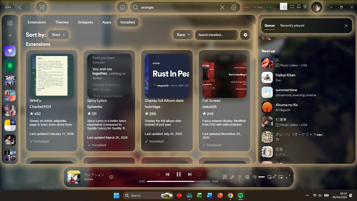
Task: Open Liked Songs heart tile
Action: tap(10, 51)
